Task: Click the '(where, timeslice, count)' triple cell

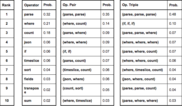Action: click(144, 70)
